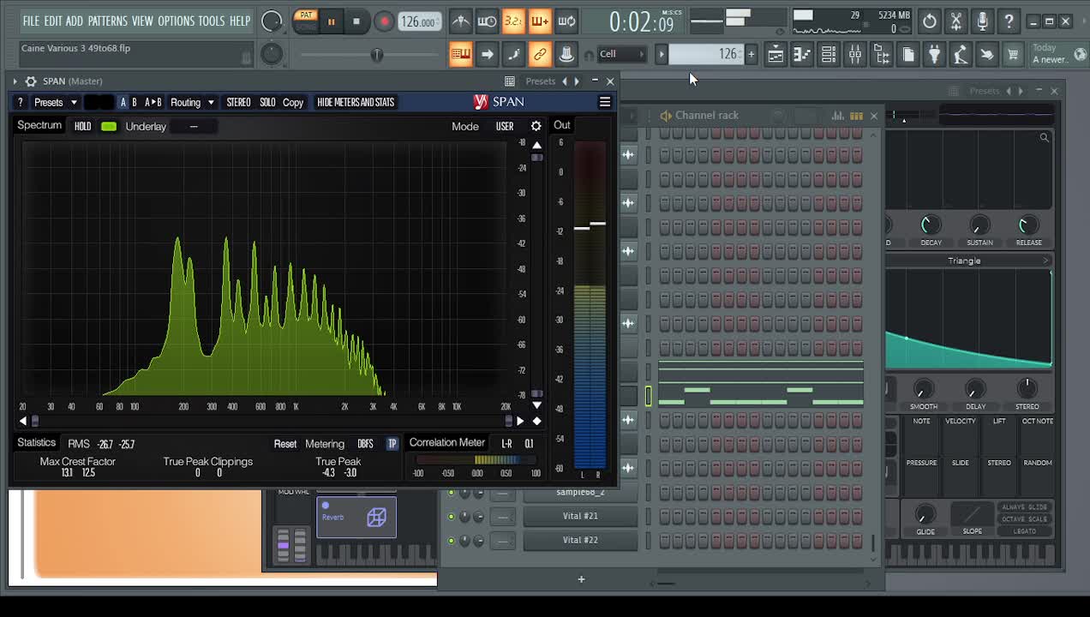
Task: Toggle the STEREO button in SPAN
Action: point(238,102)
